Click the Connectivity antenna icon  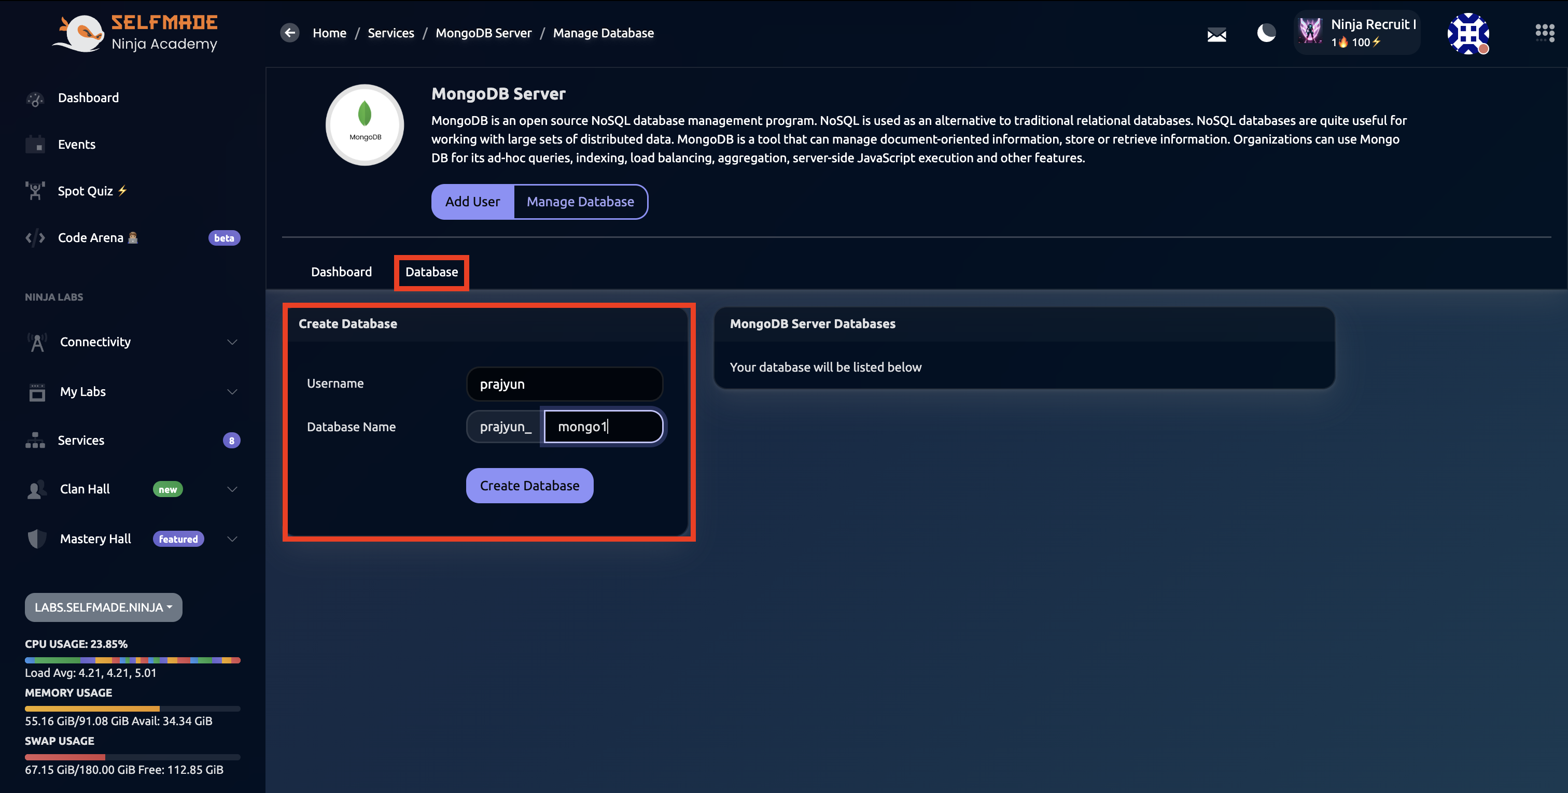point(37,342)
